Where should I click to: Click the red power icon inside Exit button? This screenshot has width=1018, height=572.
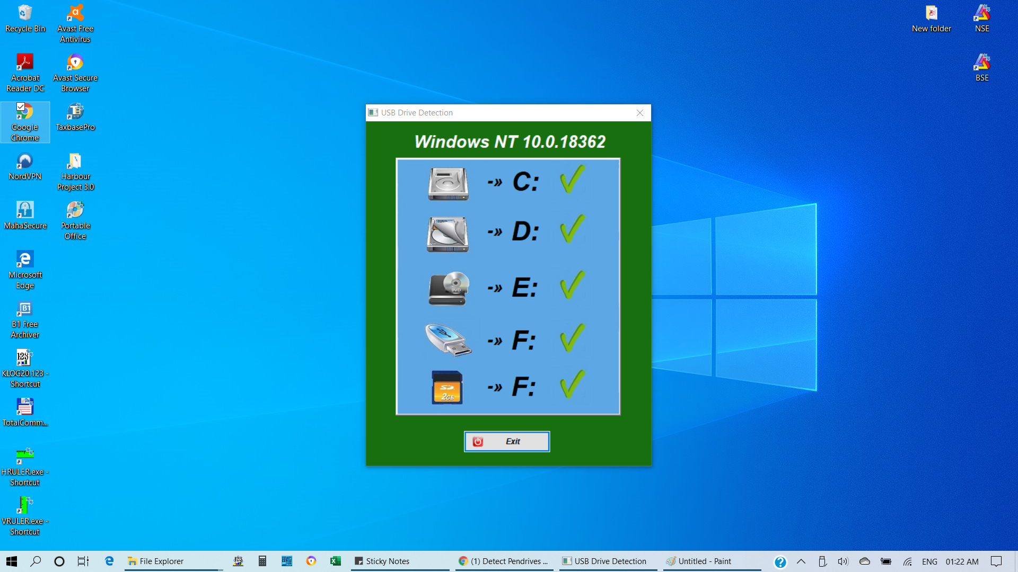tap(478, 441)
